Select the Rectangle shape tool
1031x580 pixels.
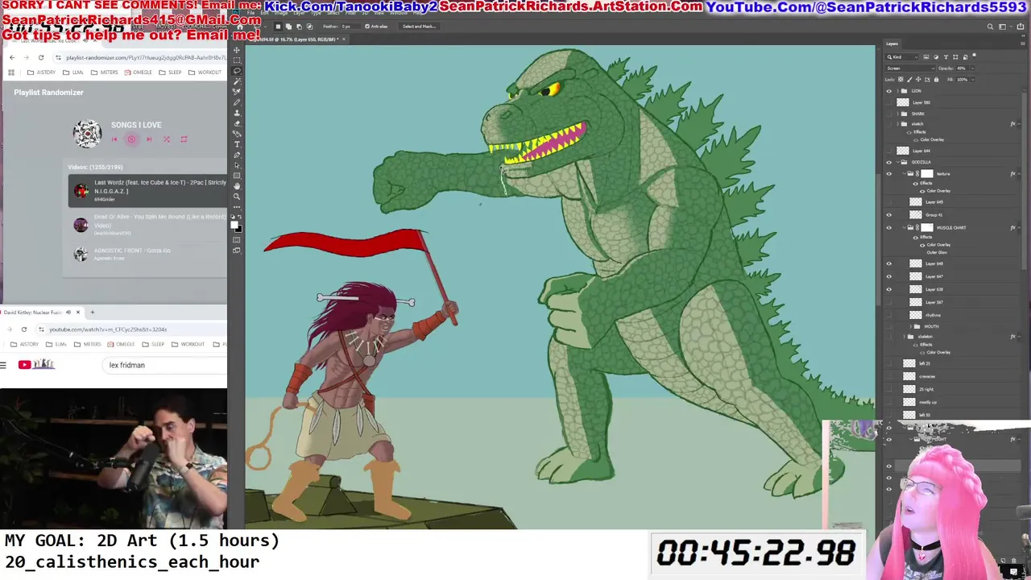(236, 176)
